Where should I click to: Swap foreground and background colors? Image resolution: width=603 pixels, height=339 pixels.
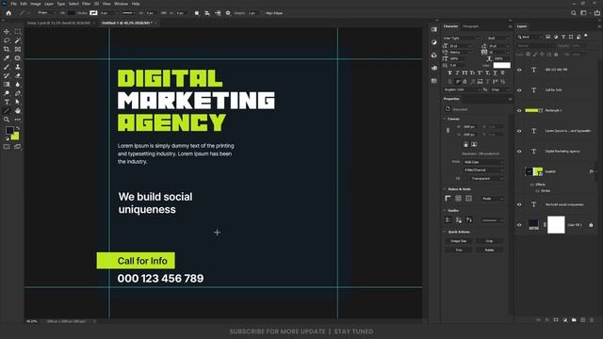[x=18, y=128]
